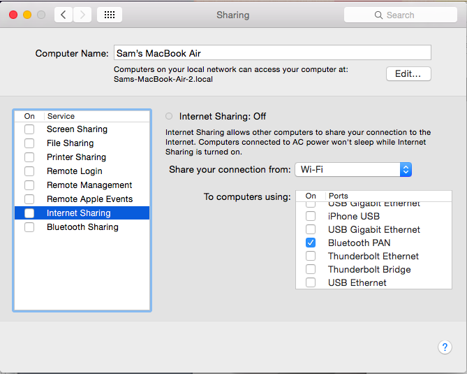
Task: Enable the Remote Management checkbox
Action: click(x=29, y=185)
